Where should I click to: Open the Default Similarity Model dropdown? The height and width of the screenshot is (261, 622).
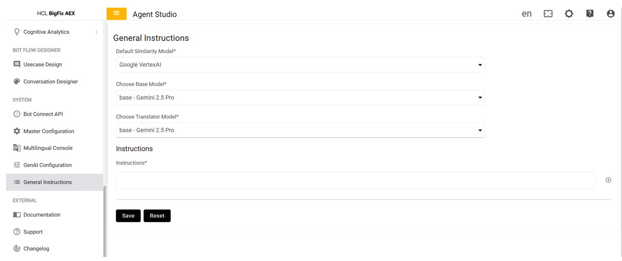[x=300, y=65]
